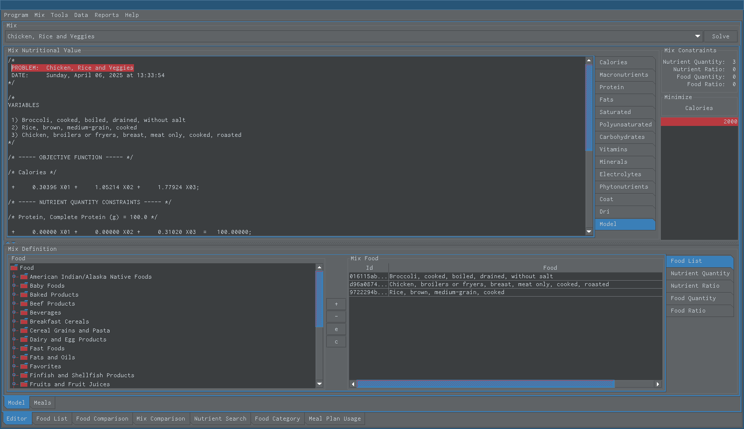
Task: Open the Food Ratio tab
Action: 700,311
